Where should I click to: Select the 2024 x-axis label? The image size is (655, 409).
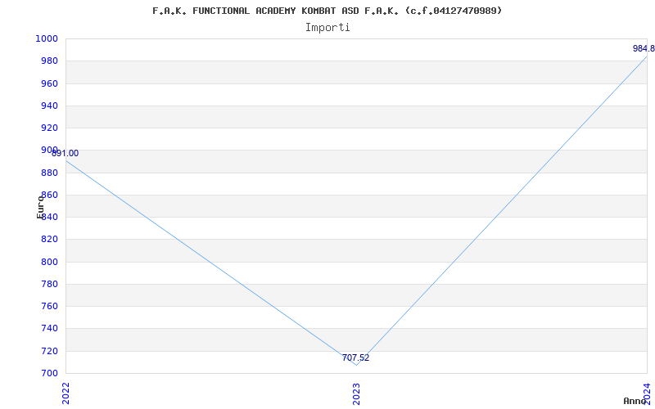[647, 393]
